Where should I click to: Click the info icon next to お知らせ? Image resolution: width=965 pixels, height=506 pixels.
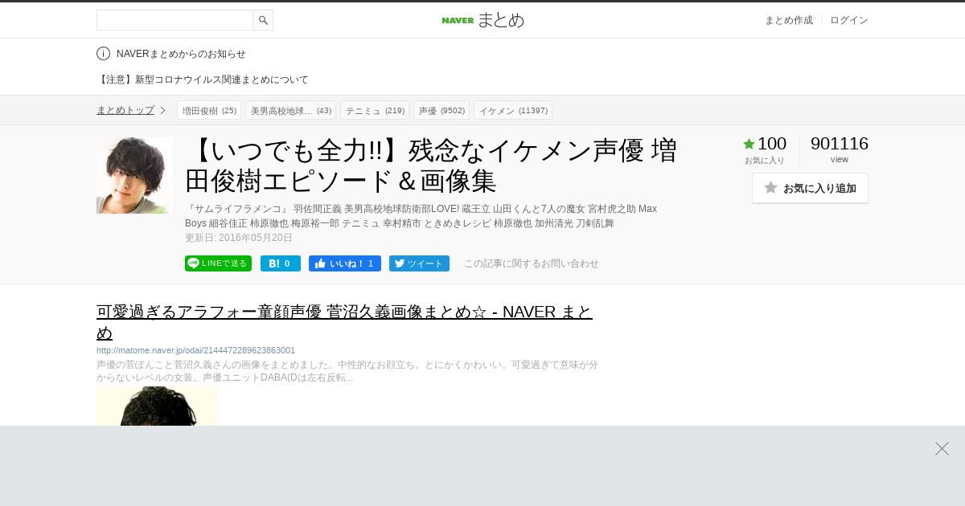103,54
